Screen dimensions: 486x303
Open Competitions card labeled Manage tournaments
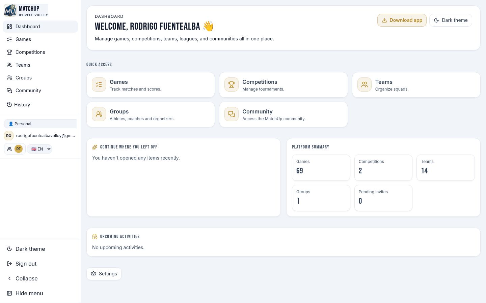[x=283, y=85]
